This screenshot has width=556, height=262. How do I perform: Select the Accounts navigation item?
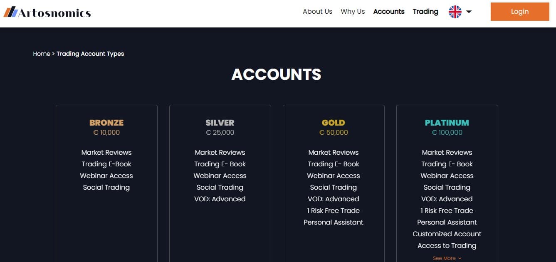pyautogui.click(x=388, y=12)
